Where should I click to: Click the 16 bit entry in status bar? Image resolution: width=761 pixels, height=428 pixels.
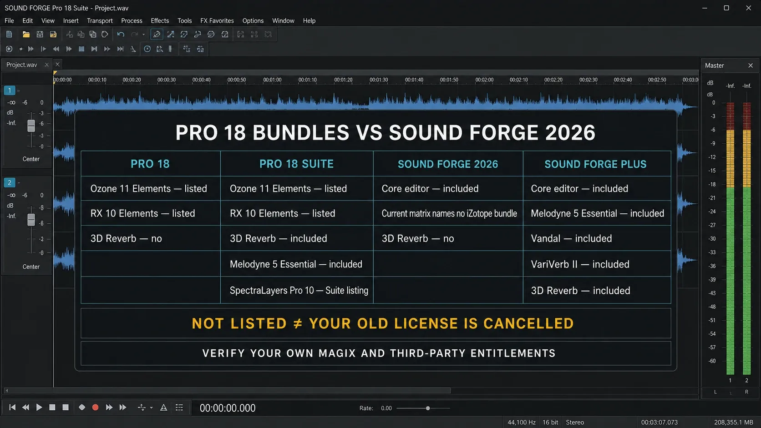click(x=550, y=422)
